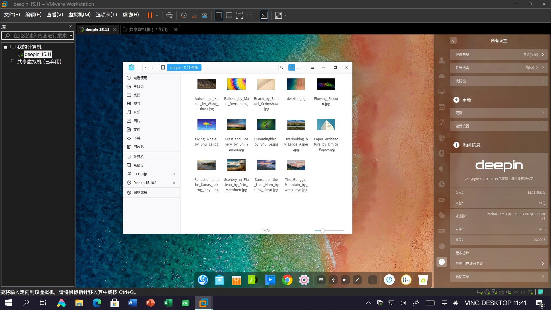The image size is (551, 310).
Task: Click the file manager icon size slider
Action: 323,231
